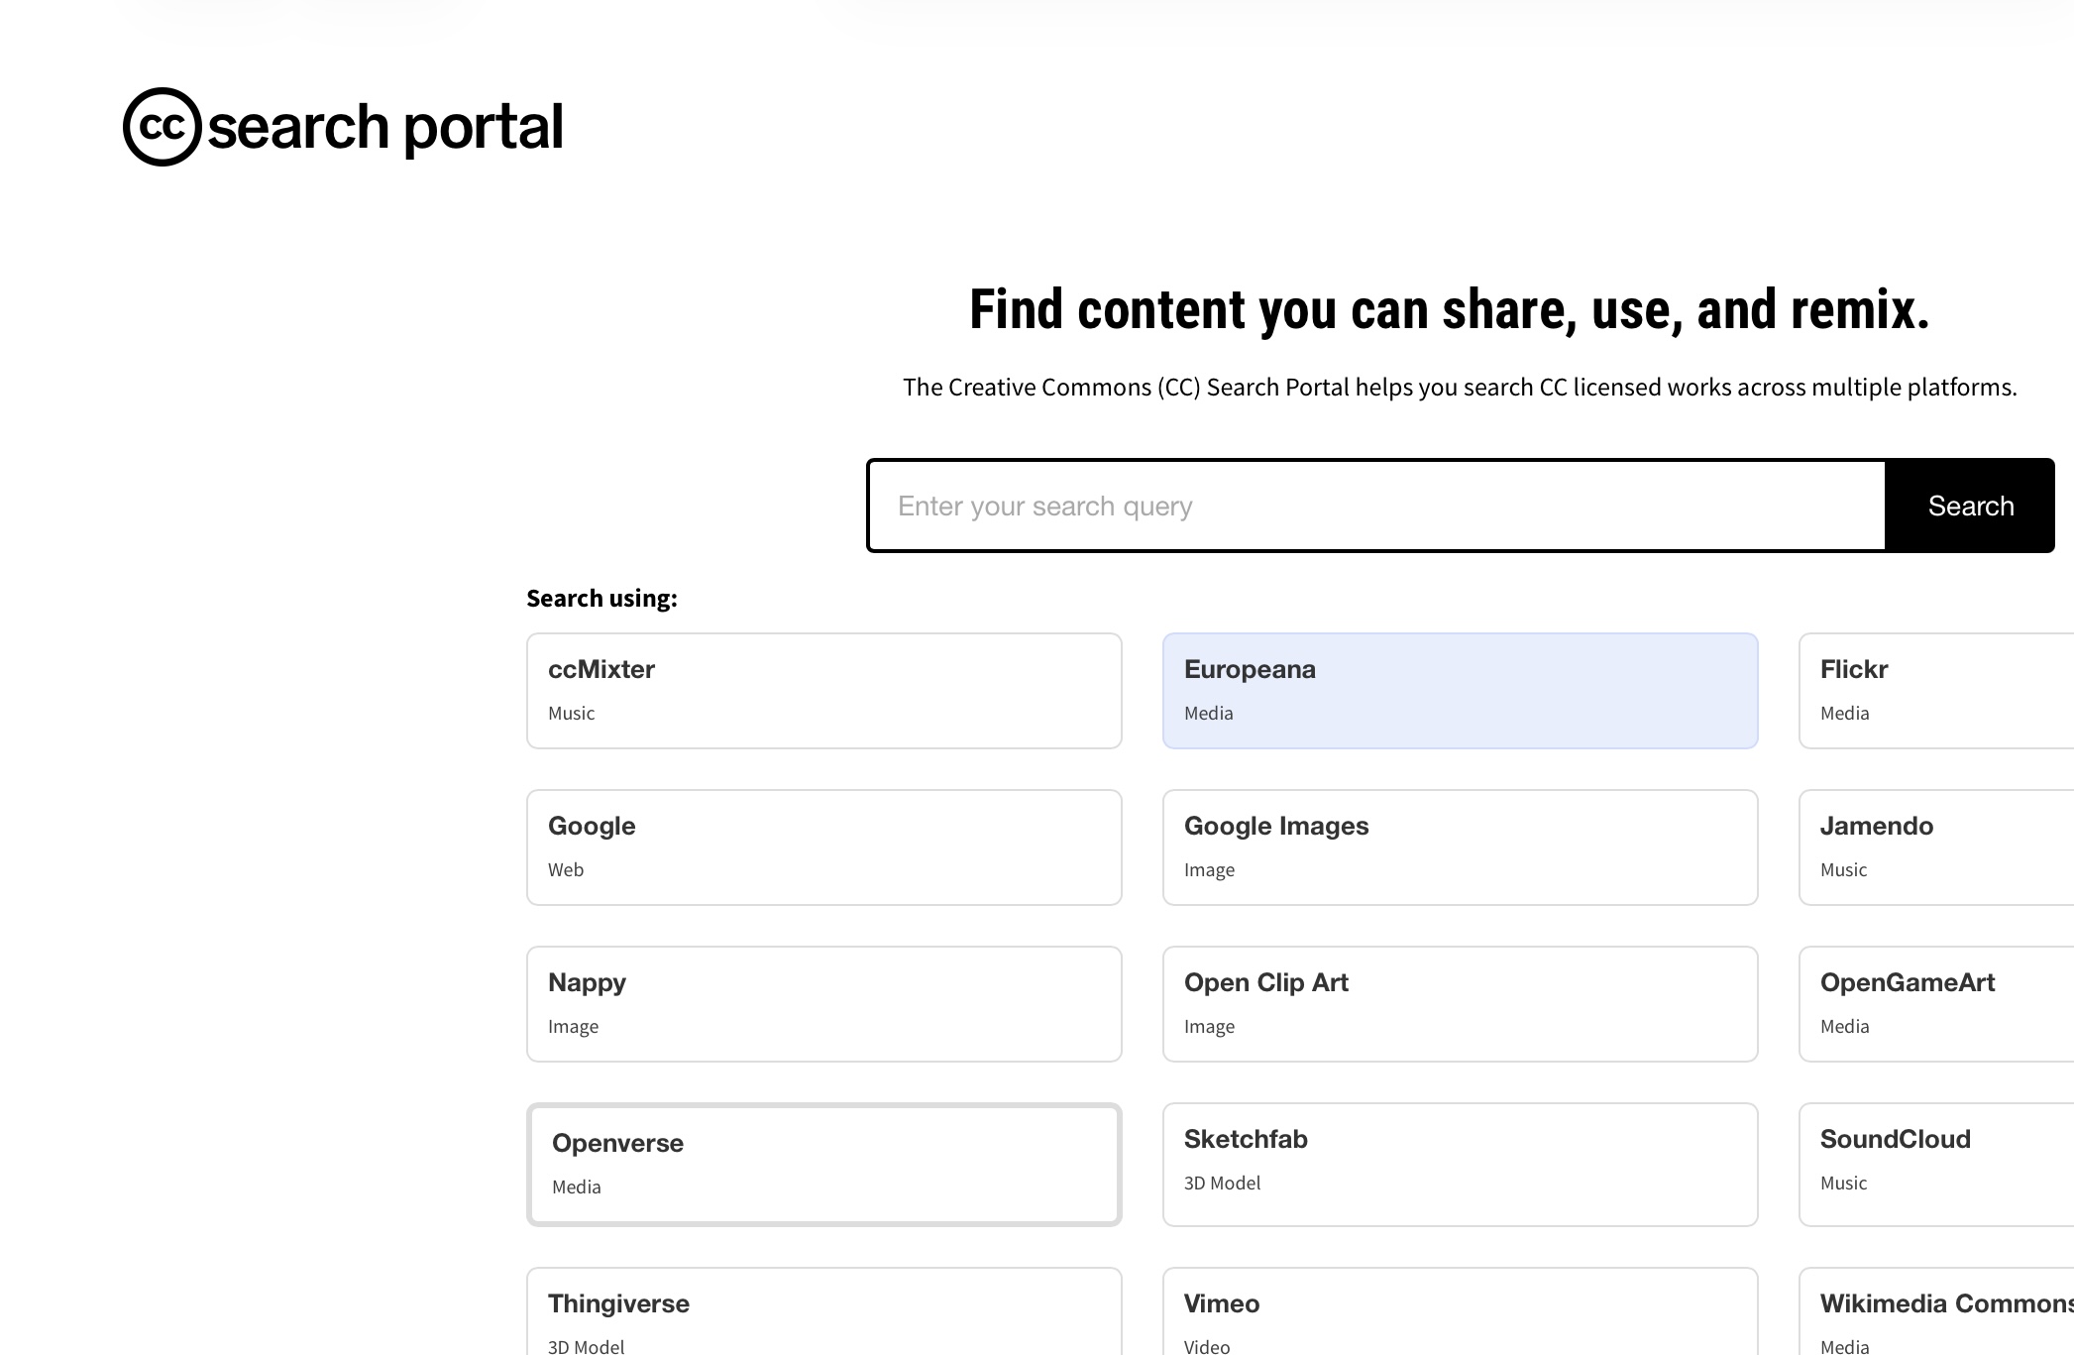Click the 'Search using:' label

[x=601, y=598]
